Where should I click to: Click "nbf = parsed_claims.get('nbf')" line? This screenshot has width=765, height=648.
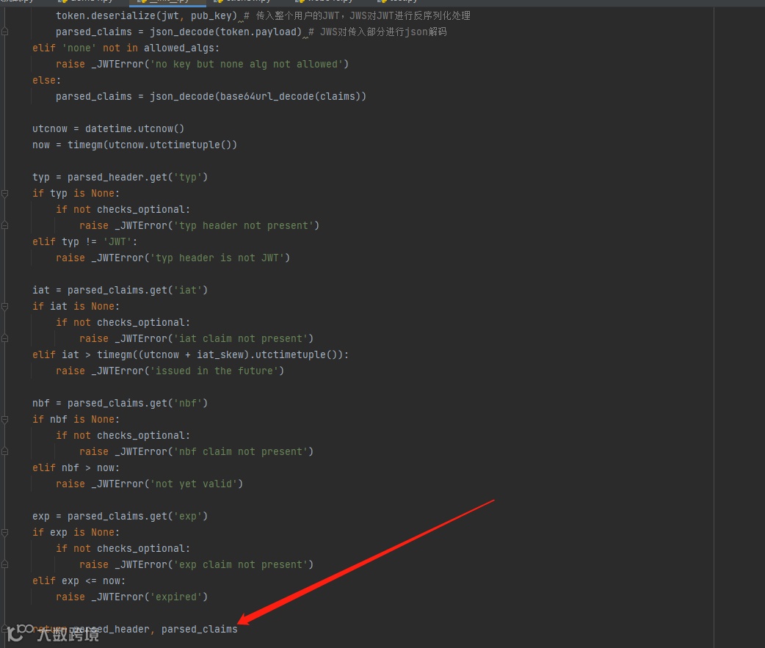click(x=120, y=403)
